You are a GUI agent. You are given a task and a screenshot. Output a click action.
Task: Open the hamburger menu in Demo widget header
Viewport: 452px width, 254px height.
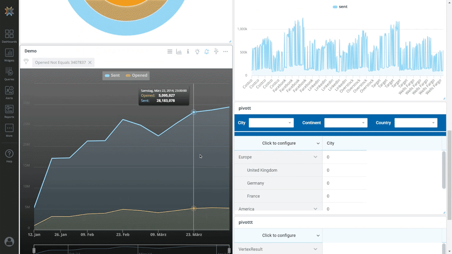coord(170,52)
